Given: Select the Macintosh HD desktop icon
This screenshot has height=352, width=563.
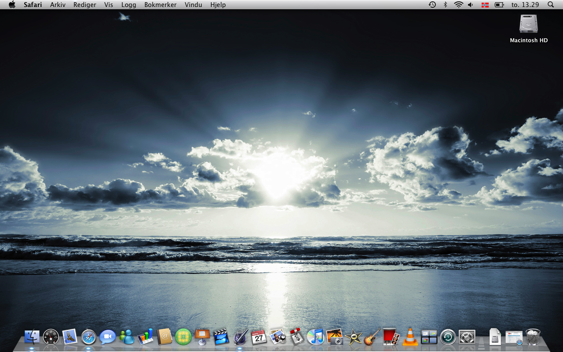Looking at the screenshot, I should pos(529,29).
